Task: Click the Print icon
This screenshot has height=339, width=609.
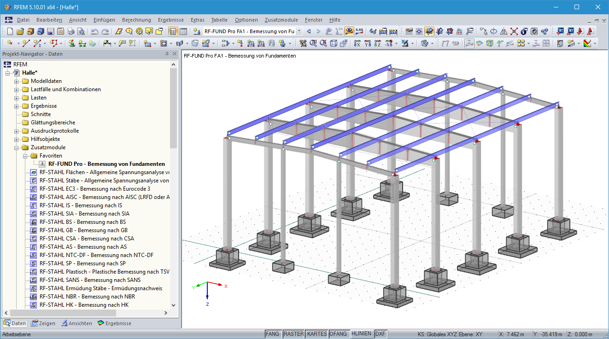Action: (x=70, y=31)
